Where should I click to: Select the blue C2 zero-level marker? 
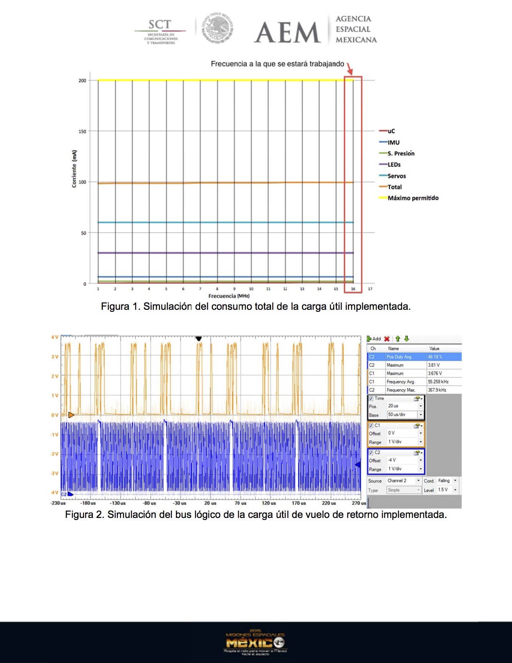tap(70, 494)
